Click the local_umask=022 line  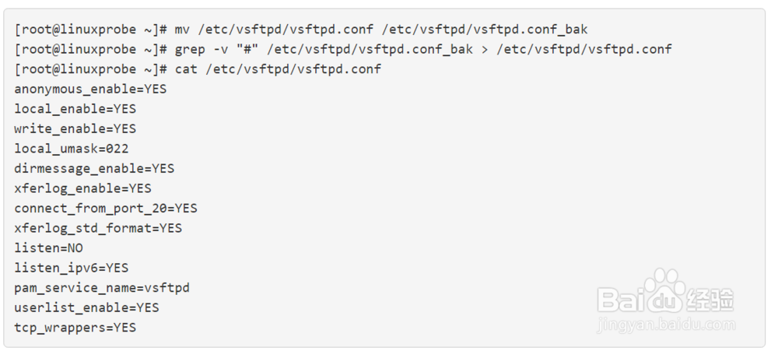pyautogui.click(x=72, y=149)
